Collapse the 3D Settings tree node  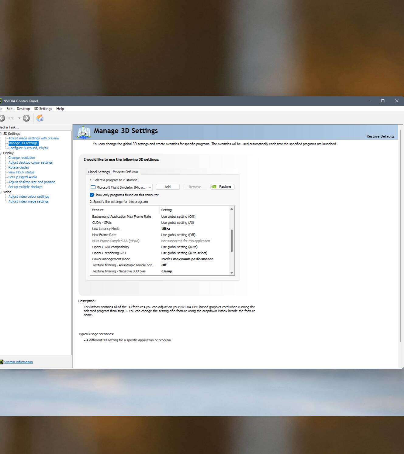(x=1, y=134)
